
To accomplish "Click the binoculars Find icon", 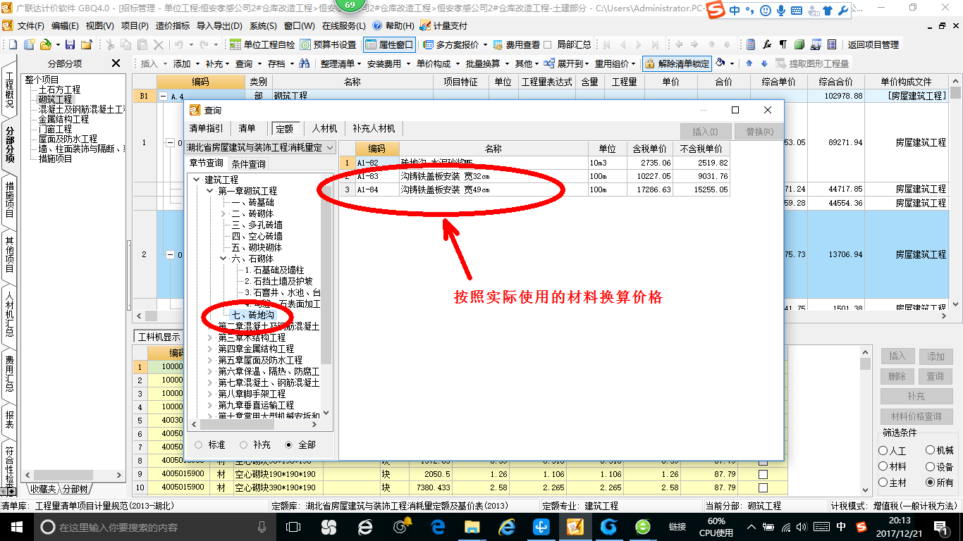I will click(x=305, y=63).
